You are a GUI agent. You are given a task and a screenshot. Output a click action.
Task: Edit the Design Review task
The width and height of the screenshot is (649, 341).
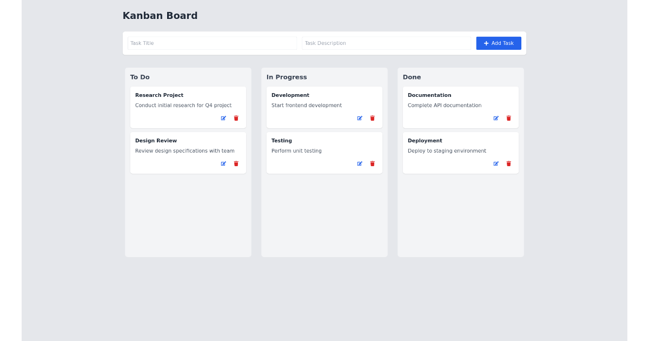point(223,163)
